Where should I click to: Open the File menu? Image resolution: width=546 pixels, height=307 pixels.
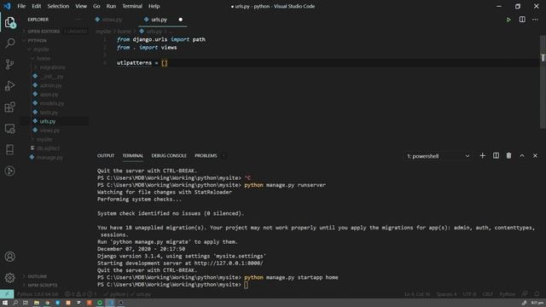click(x=21, y=6)
